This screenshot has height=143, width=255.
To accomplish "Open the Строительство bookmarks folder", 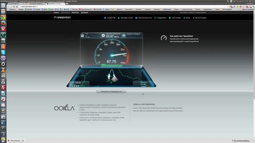I will tap(186, 10).
